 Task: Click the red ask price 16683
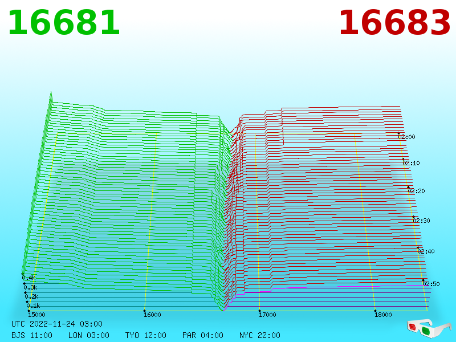point(394,23)
